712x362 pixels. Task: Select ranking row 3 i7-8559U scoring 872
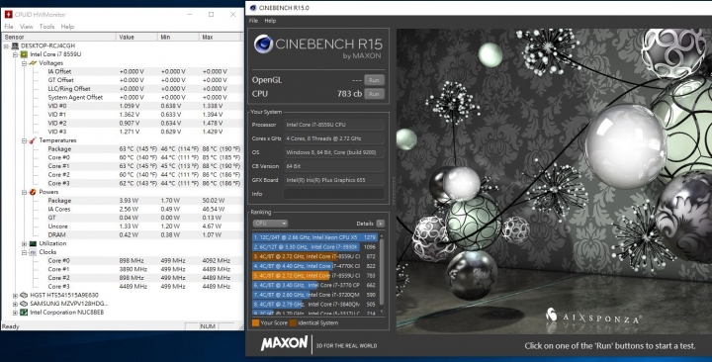click(315, 256)
